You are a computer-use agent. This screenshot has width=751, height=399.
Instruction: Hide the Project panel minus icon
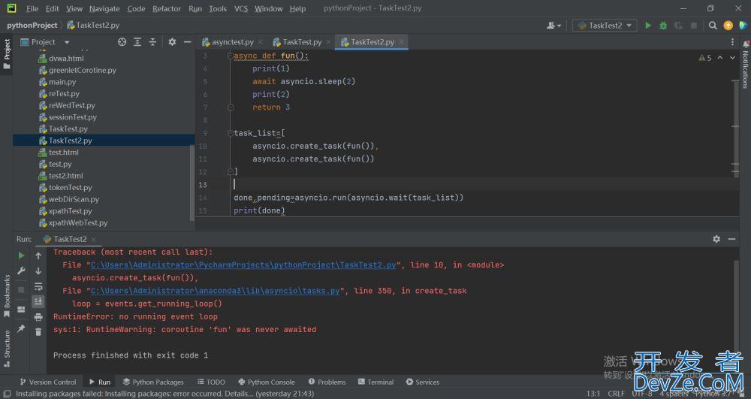187,42
